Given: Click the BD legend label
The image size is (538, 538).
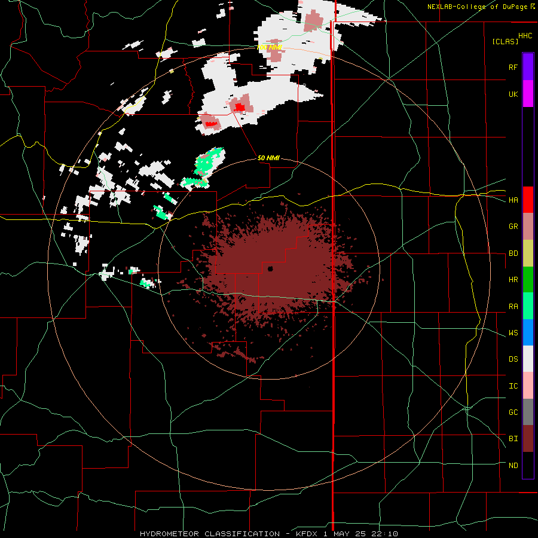Looking at the screenshot, I should [x=513, y=253].
